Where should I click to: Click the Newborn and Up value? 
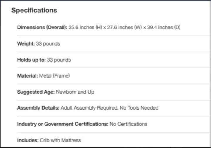tap(75, 92)
